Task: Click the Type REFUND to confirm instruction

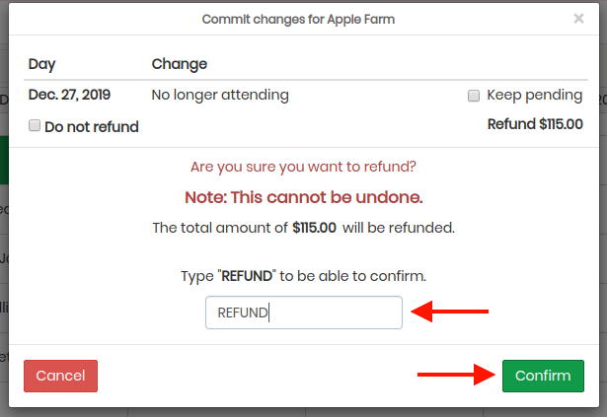Action: click(304, 276)
